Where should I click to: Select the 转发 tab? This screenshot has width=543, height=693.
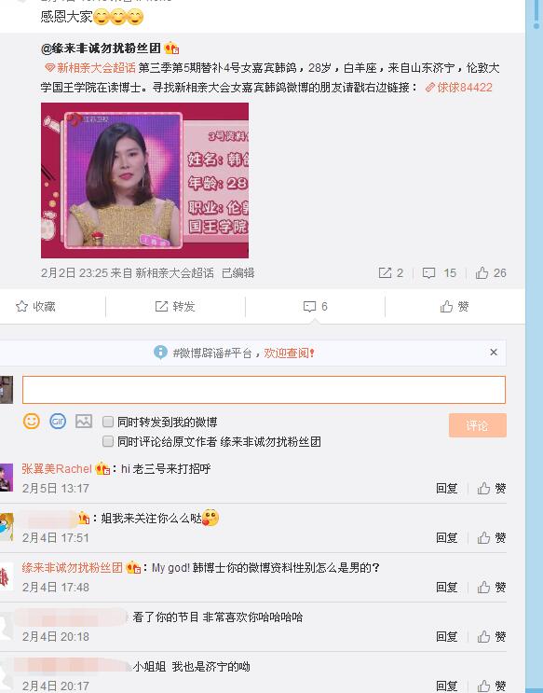click(175, 306)
